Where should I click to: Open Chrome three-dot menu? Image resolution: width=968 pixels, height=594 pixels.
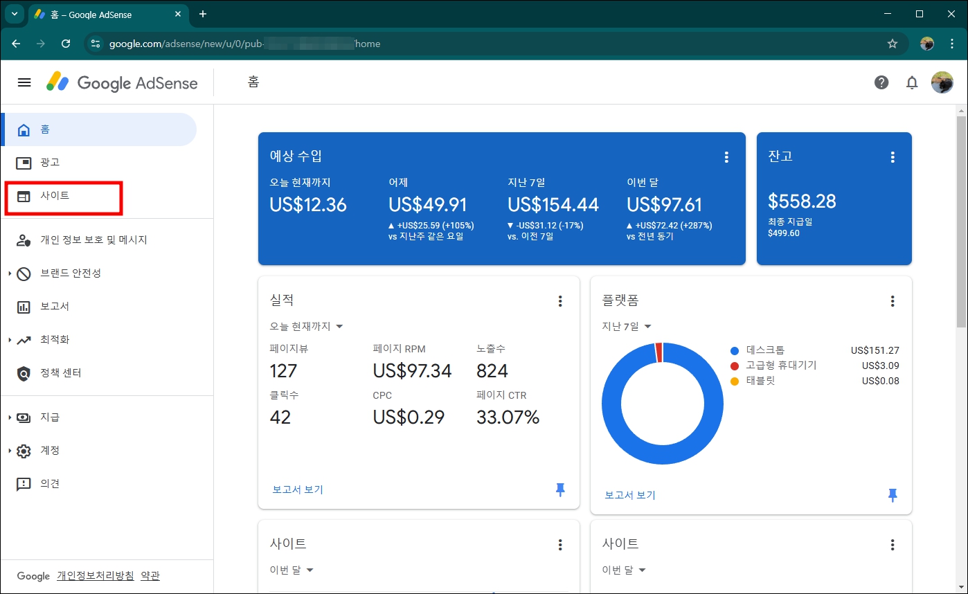(x=952, y=44)
